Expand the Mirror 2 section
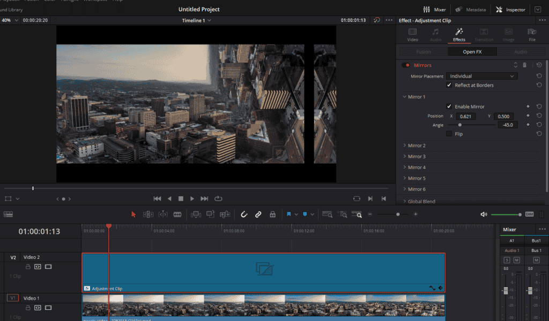 (404, 146)
